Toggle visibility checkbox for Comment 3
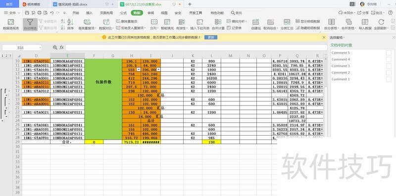 click(x=389, y=66)
